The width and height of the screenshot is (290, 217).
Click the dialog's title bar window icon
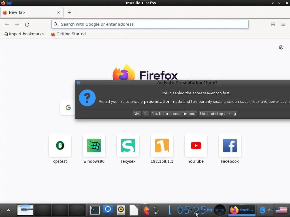[78, 83]
